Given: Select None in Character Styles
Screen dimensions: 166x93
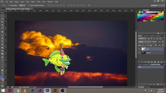Looking at the screenshot, I should (150, 67).
